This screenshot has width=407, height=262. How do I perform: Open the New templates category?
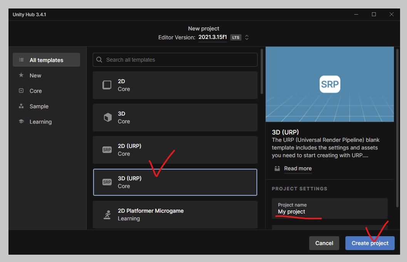tap(35, 76)
